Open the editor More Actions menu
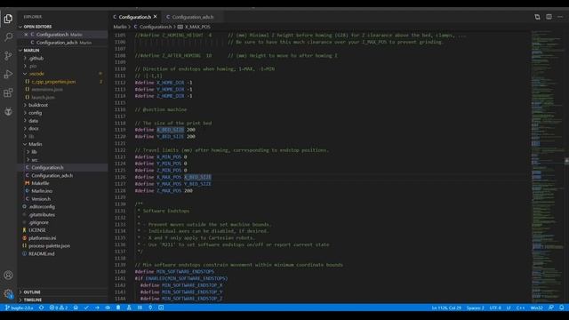The height and width of the screenshot is (320, 569). point(560,17)
